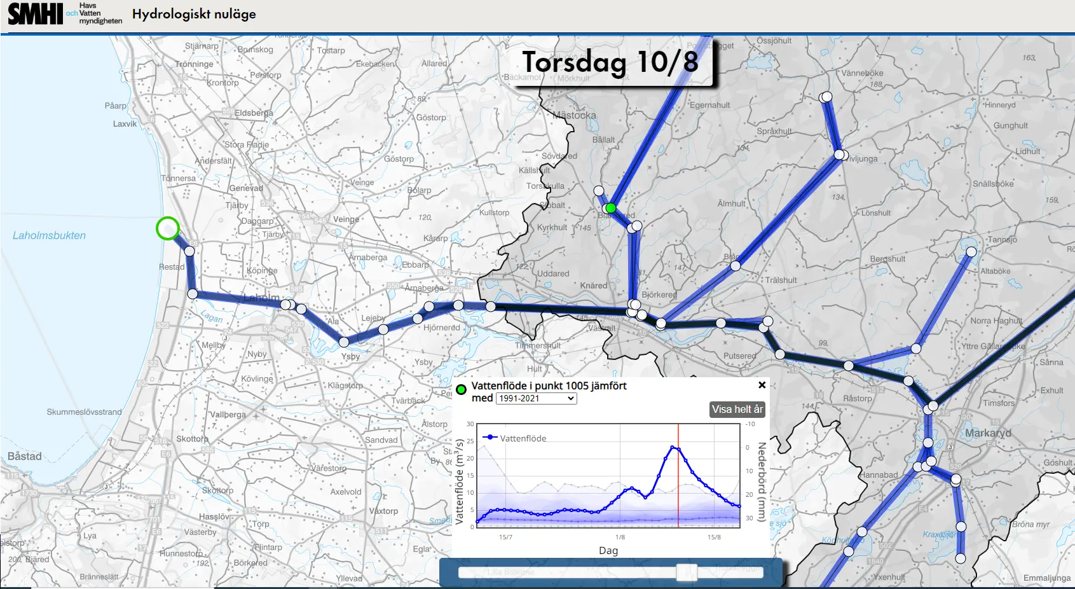1075x589 pixels.
Task: Click the 'Visa helt år' button
Action: pos(737,410)
